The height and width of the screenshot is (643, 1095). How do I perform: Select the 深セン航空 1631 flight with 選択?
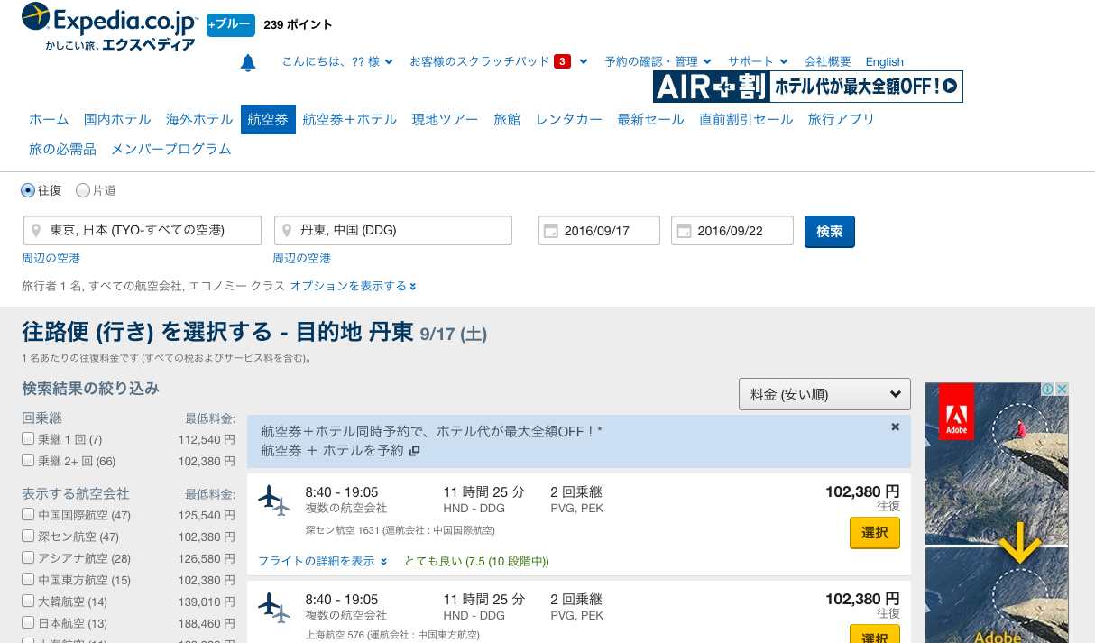(x=875, y=533)
